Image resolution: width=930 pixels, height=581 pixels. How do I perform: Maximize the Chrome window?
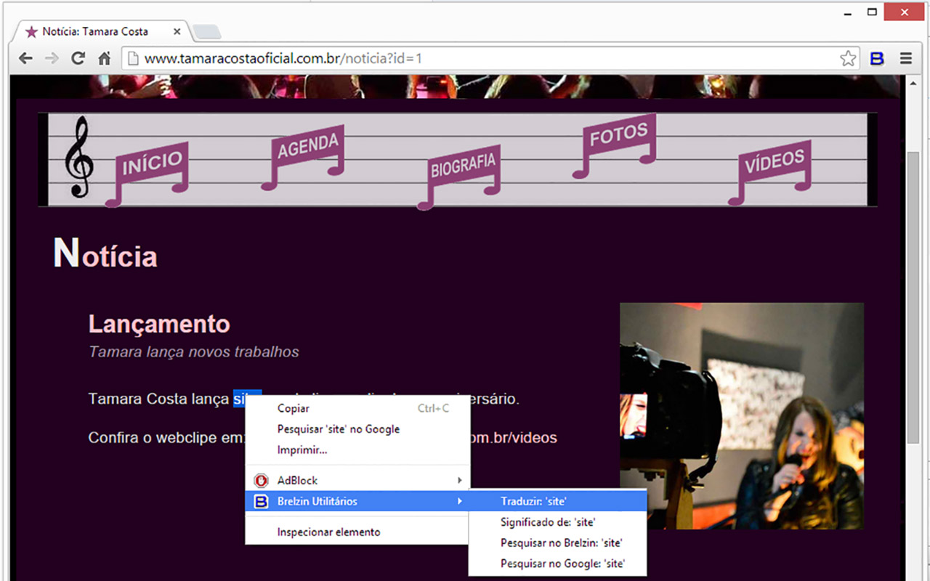(x=872, y=12)
